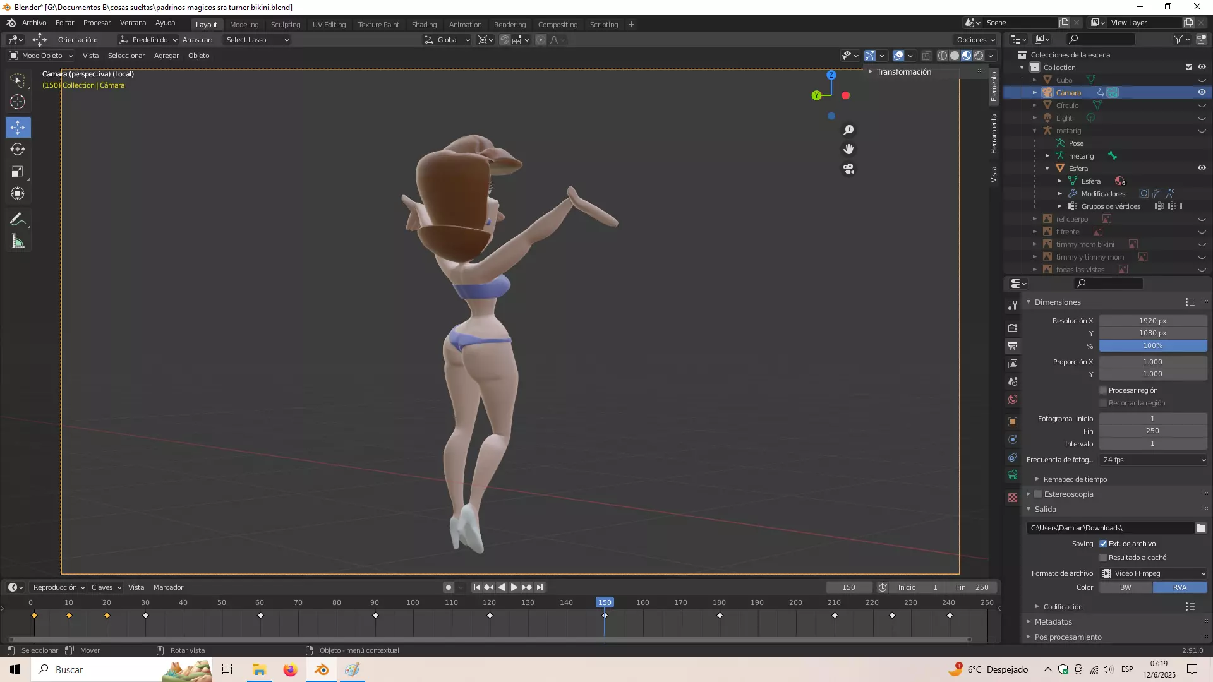Screen dimensions: 1213x682
Task: Expand the Transformación sidebar panel
Action: [x=903, y=71]
